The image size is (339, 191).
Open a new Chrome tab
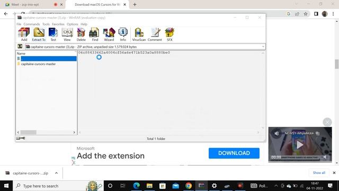(x=135, y=5)
